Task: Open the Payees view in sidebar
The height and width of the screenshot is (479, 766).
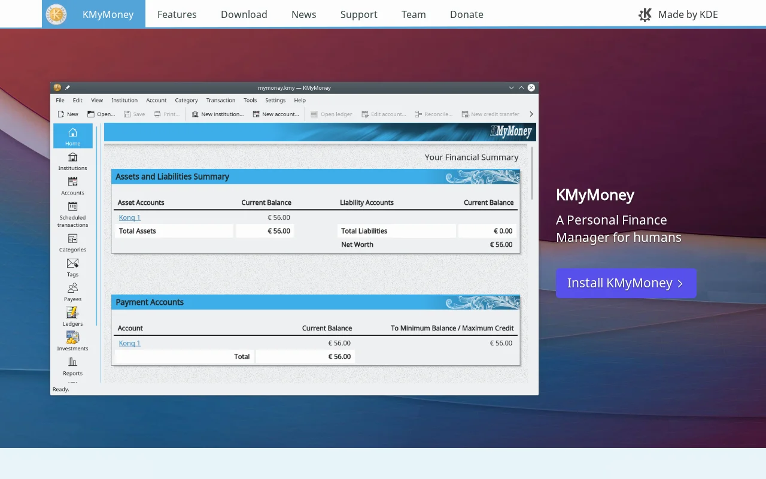Action: [72, 292]
